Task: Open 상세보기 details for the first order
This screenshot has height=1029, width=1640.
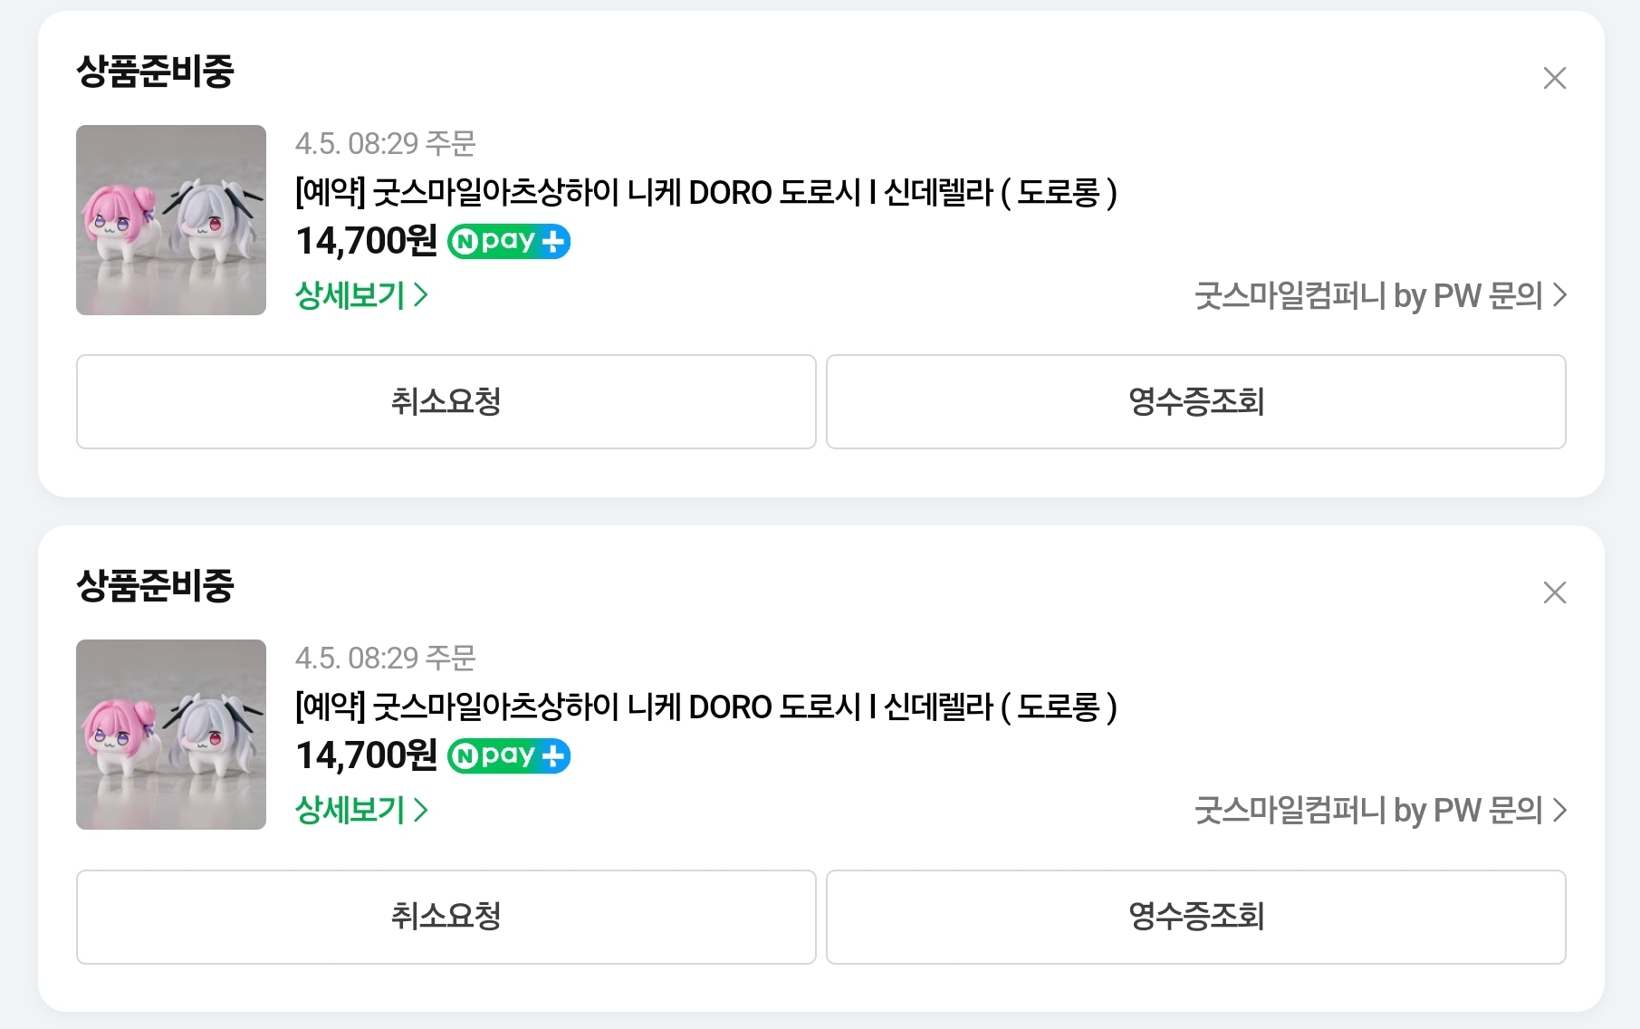Action: point(361,294)
